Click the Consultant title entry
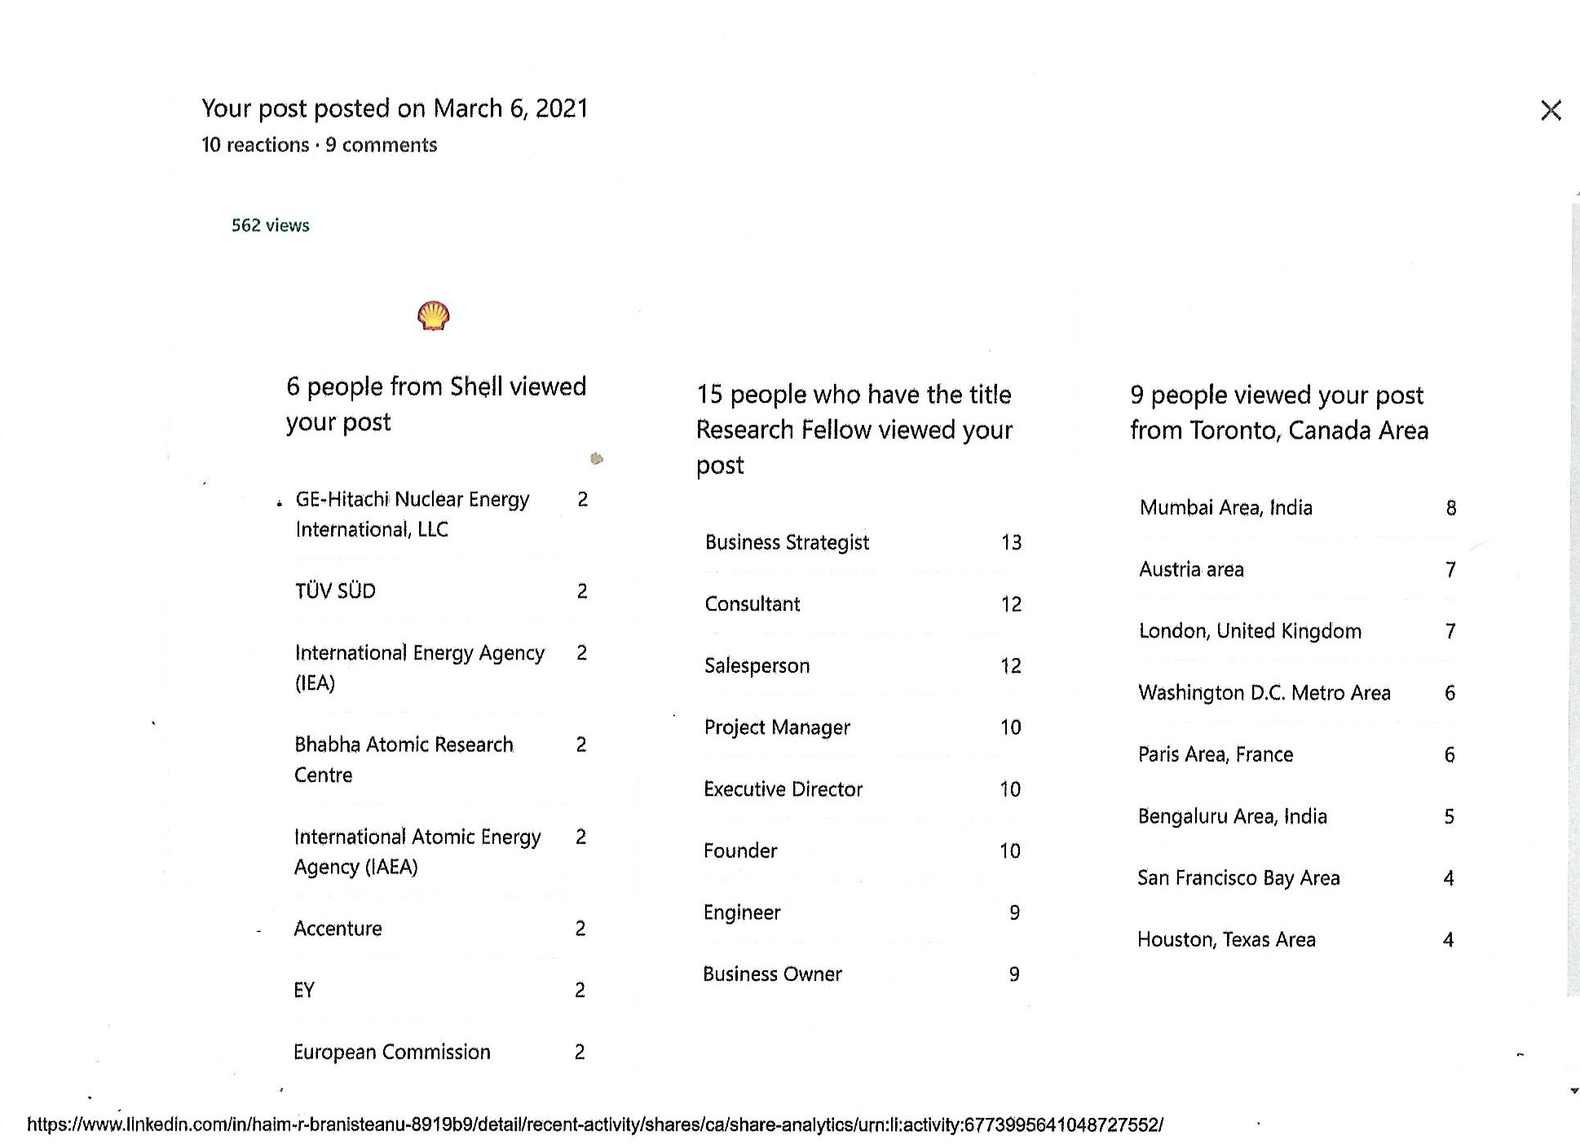 click(752, 604)
